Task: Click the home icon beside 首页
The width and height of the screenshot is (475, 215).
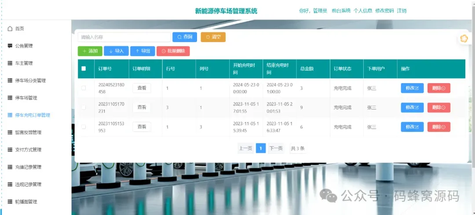Action: [10, 28]
